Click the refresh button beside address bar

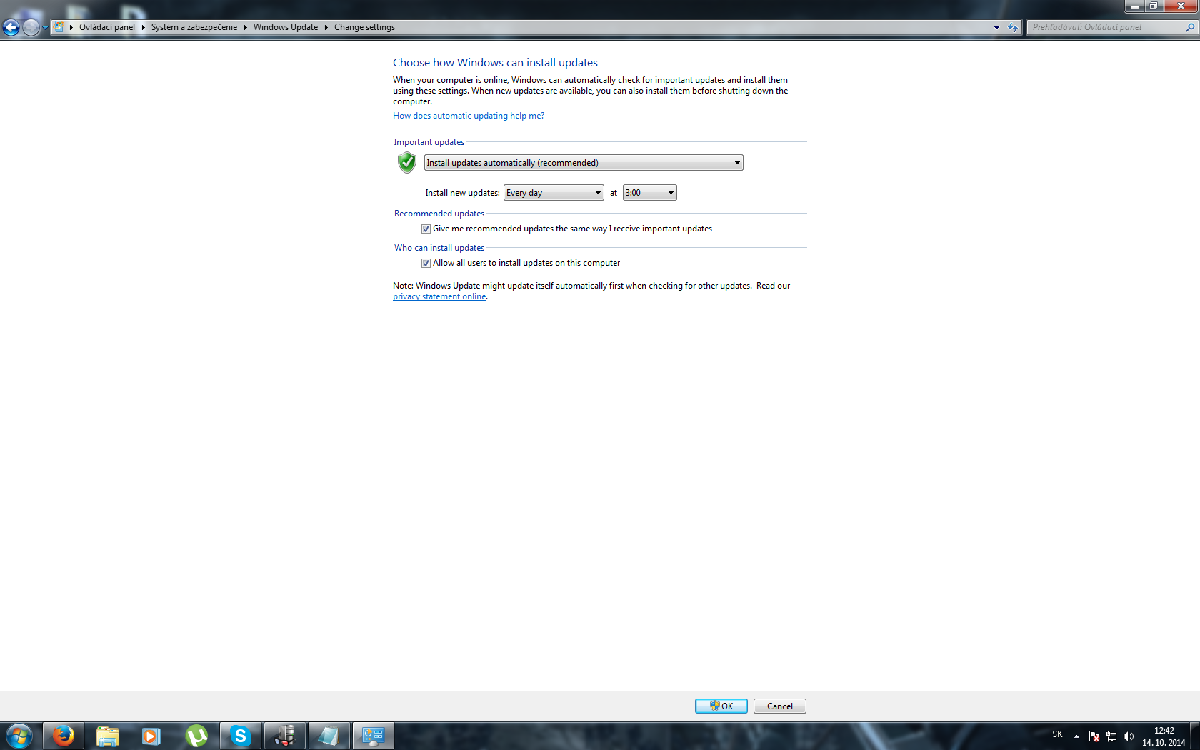(x=1013, y=27)
